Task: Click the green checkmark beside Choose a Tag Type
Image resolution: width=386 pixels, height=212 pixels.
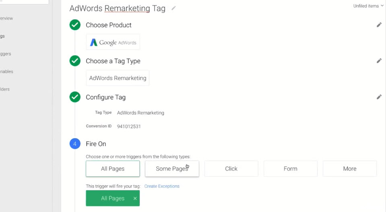Action: coord(75,61)
